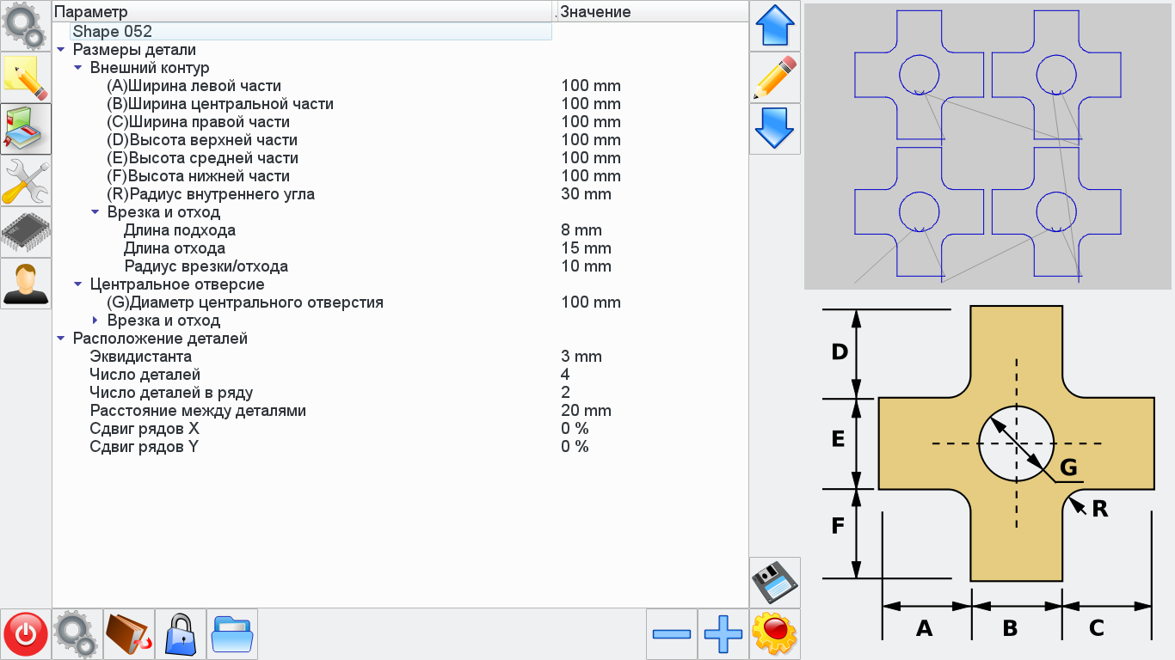This screenshot has height=660, width=1175.
Task: Click the gear with red button icon
Action: point(775,634)
